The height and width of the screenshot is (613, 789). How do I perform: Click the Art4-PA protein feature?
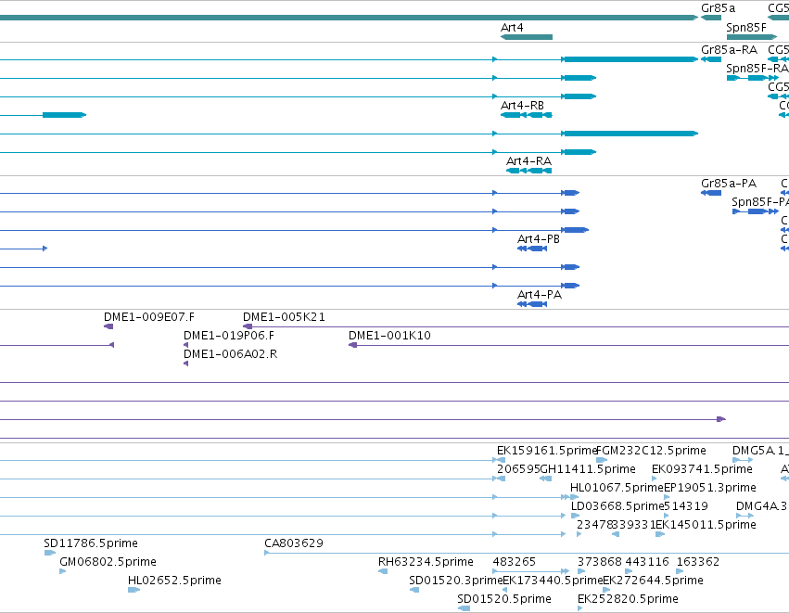tap(532, 304)
